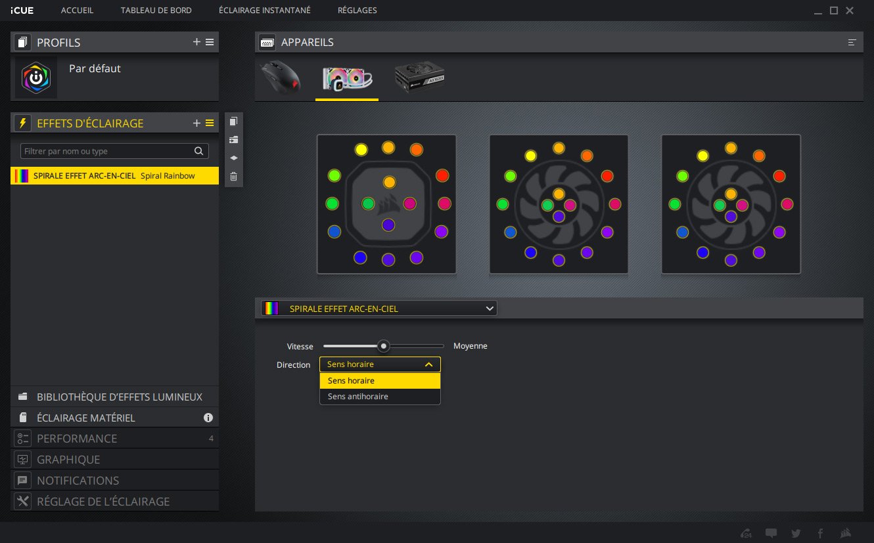This screenshot has height=543, width=874.
Task: Click the lightning bolt Effets icon
Action: (x=23, y=123)
